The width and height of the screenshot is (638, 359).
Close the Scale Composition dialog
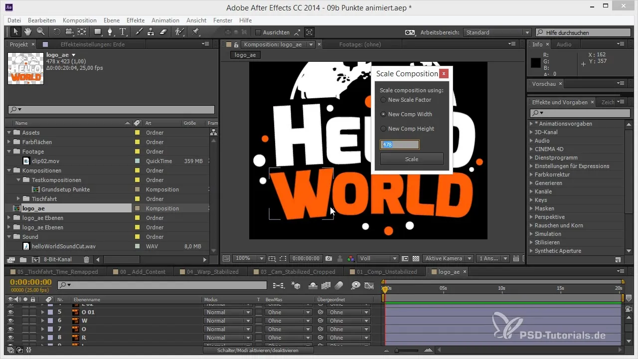coord(444,74)
